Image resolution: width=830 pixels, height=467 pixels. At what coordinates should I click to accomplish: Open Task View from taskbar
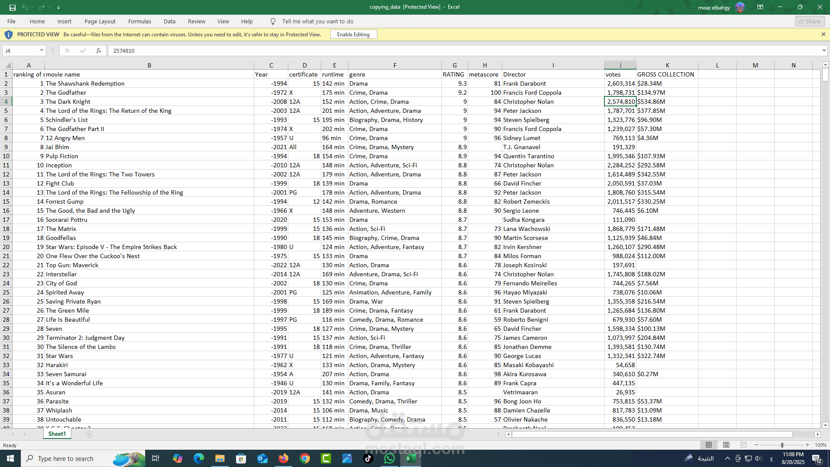[x=156, y=458]
